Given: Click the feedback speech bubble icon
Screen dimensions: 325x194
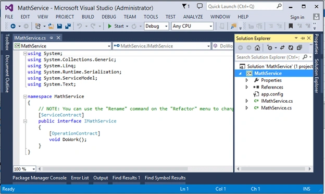Looking at the screenshot, I should pyautogui.click(x=199, y=6).
